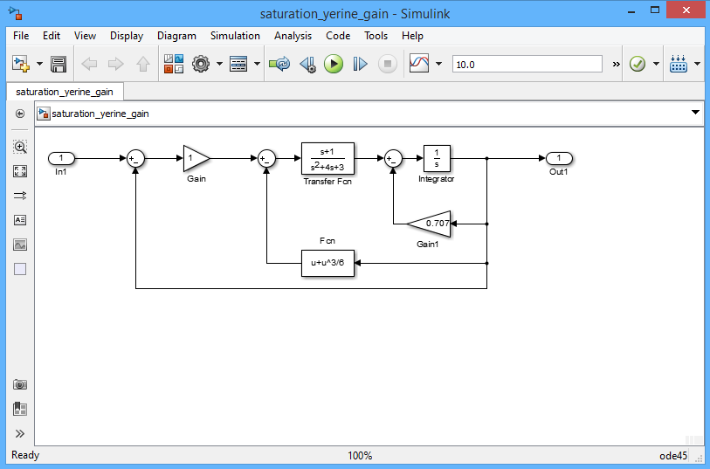This screenshot has width=710, height=469.
Task: Open the Analysis menu
Action: pyautogui.click(x=293, y=36)
